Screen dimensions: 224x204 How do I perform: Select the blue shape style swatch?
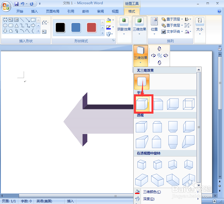[x=76, y=27]
